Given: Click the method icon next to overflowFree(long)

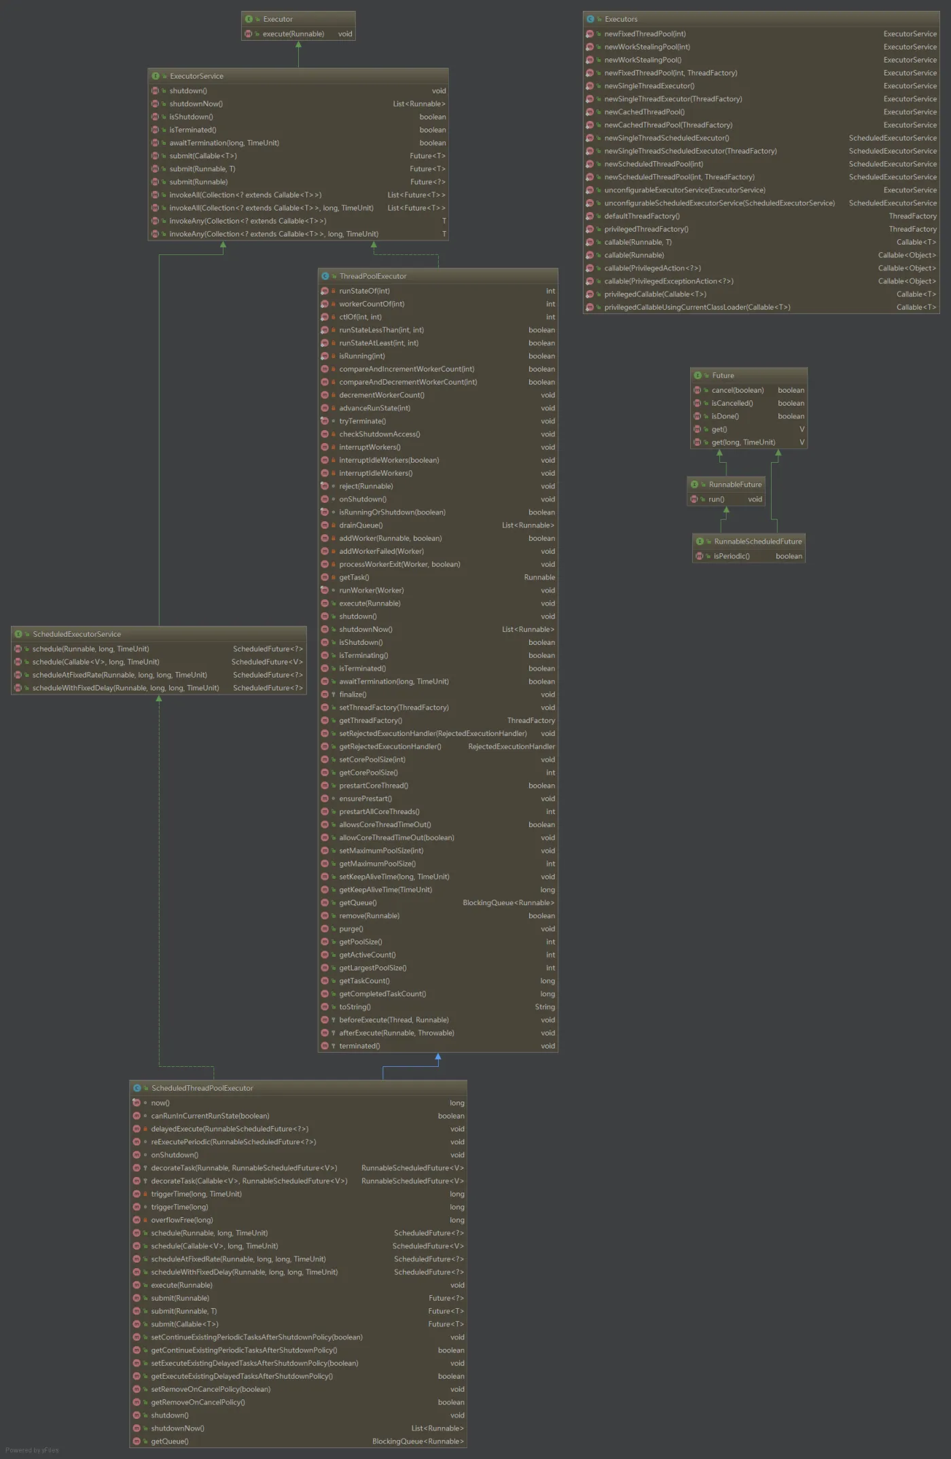Looking at the screenshot, I should click(137, 1220).
